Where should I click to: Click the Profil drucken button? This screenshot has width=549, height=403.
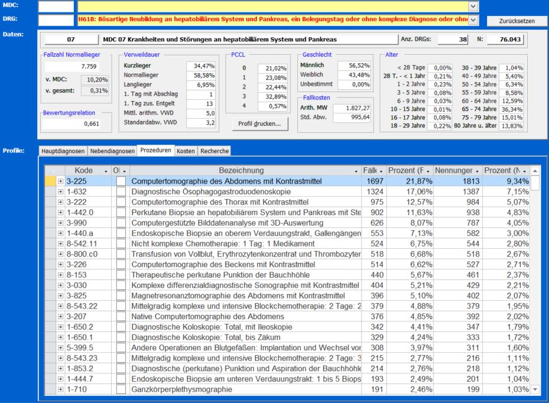coord(260,123)
